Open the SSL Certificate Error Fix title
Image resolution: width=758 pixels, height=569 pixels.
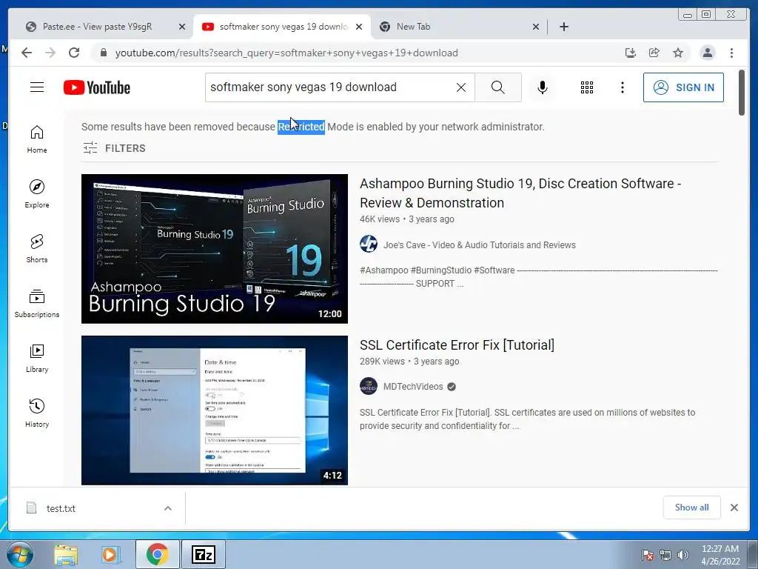(x=457, y=345)
